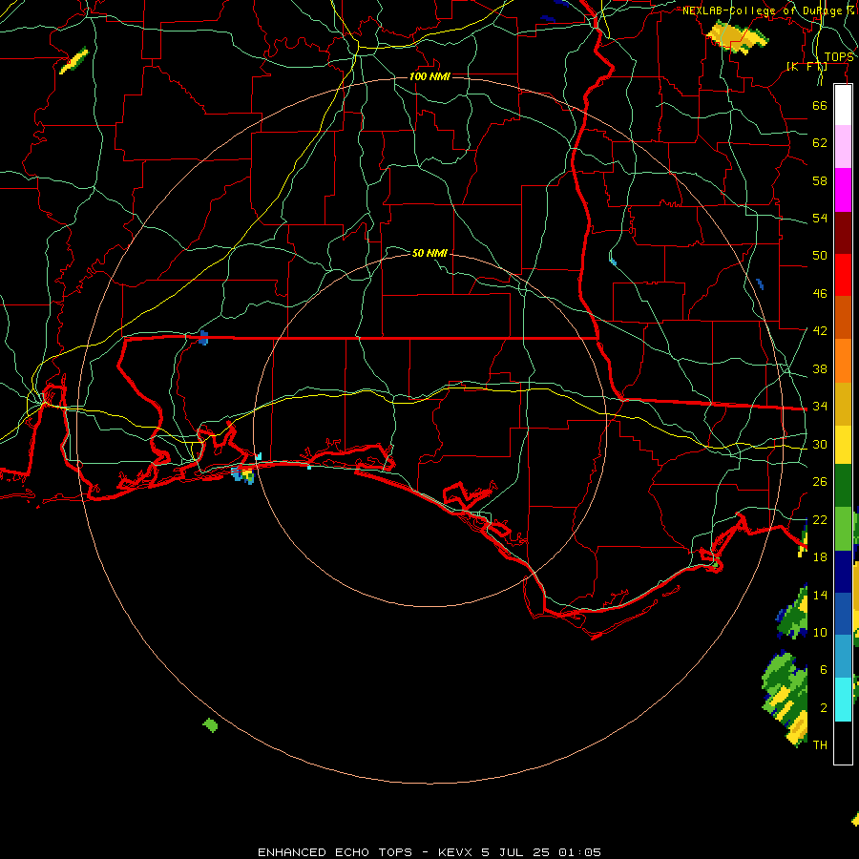Select the dark green legend swatch
Viewport: 859px width, 859px height.
click(x=843, y=486)
